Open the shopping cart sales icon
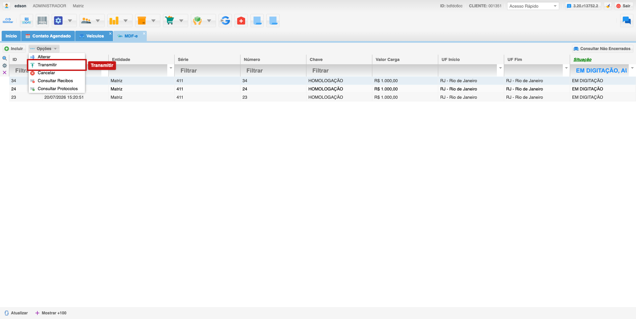Viewport: 636px width, 319px height. [x=170, y=21]
